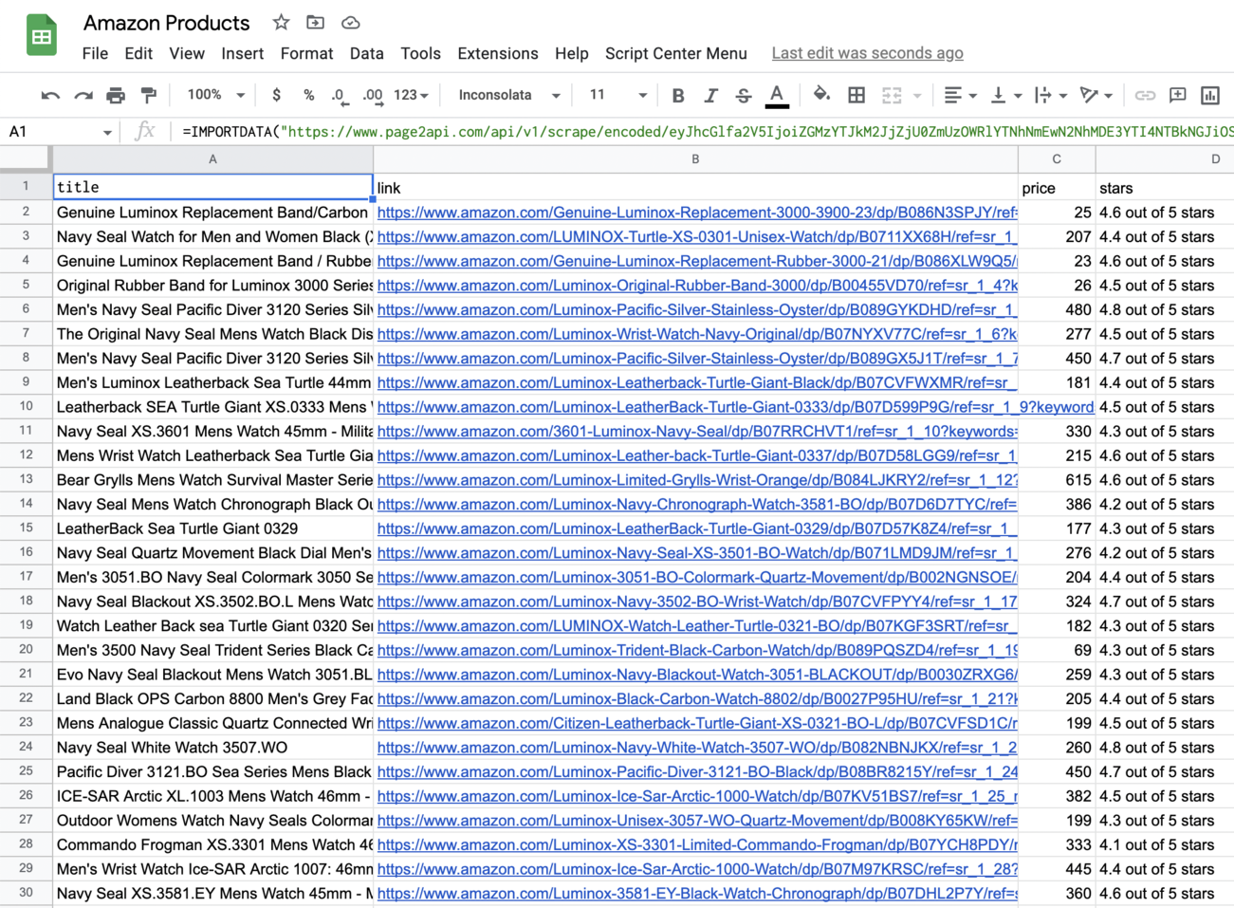
Task: Open the Script Center Menu
Action: point(676,53)
